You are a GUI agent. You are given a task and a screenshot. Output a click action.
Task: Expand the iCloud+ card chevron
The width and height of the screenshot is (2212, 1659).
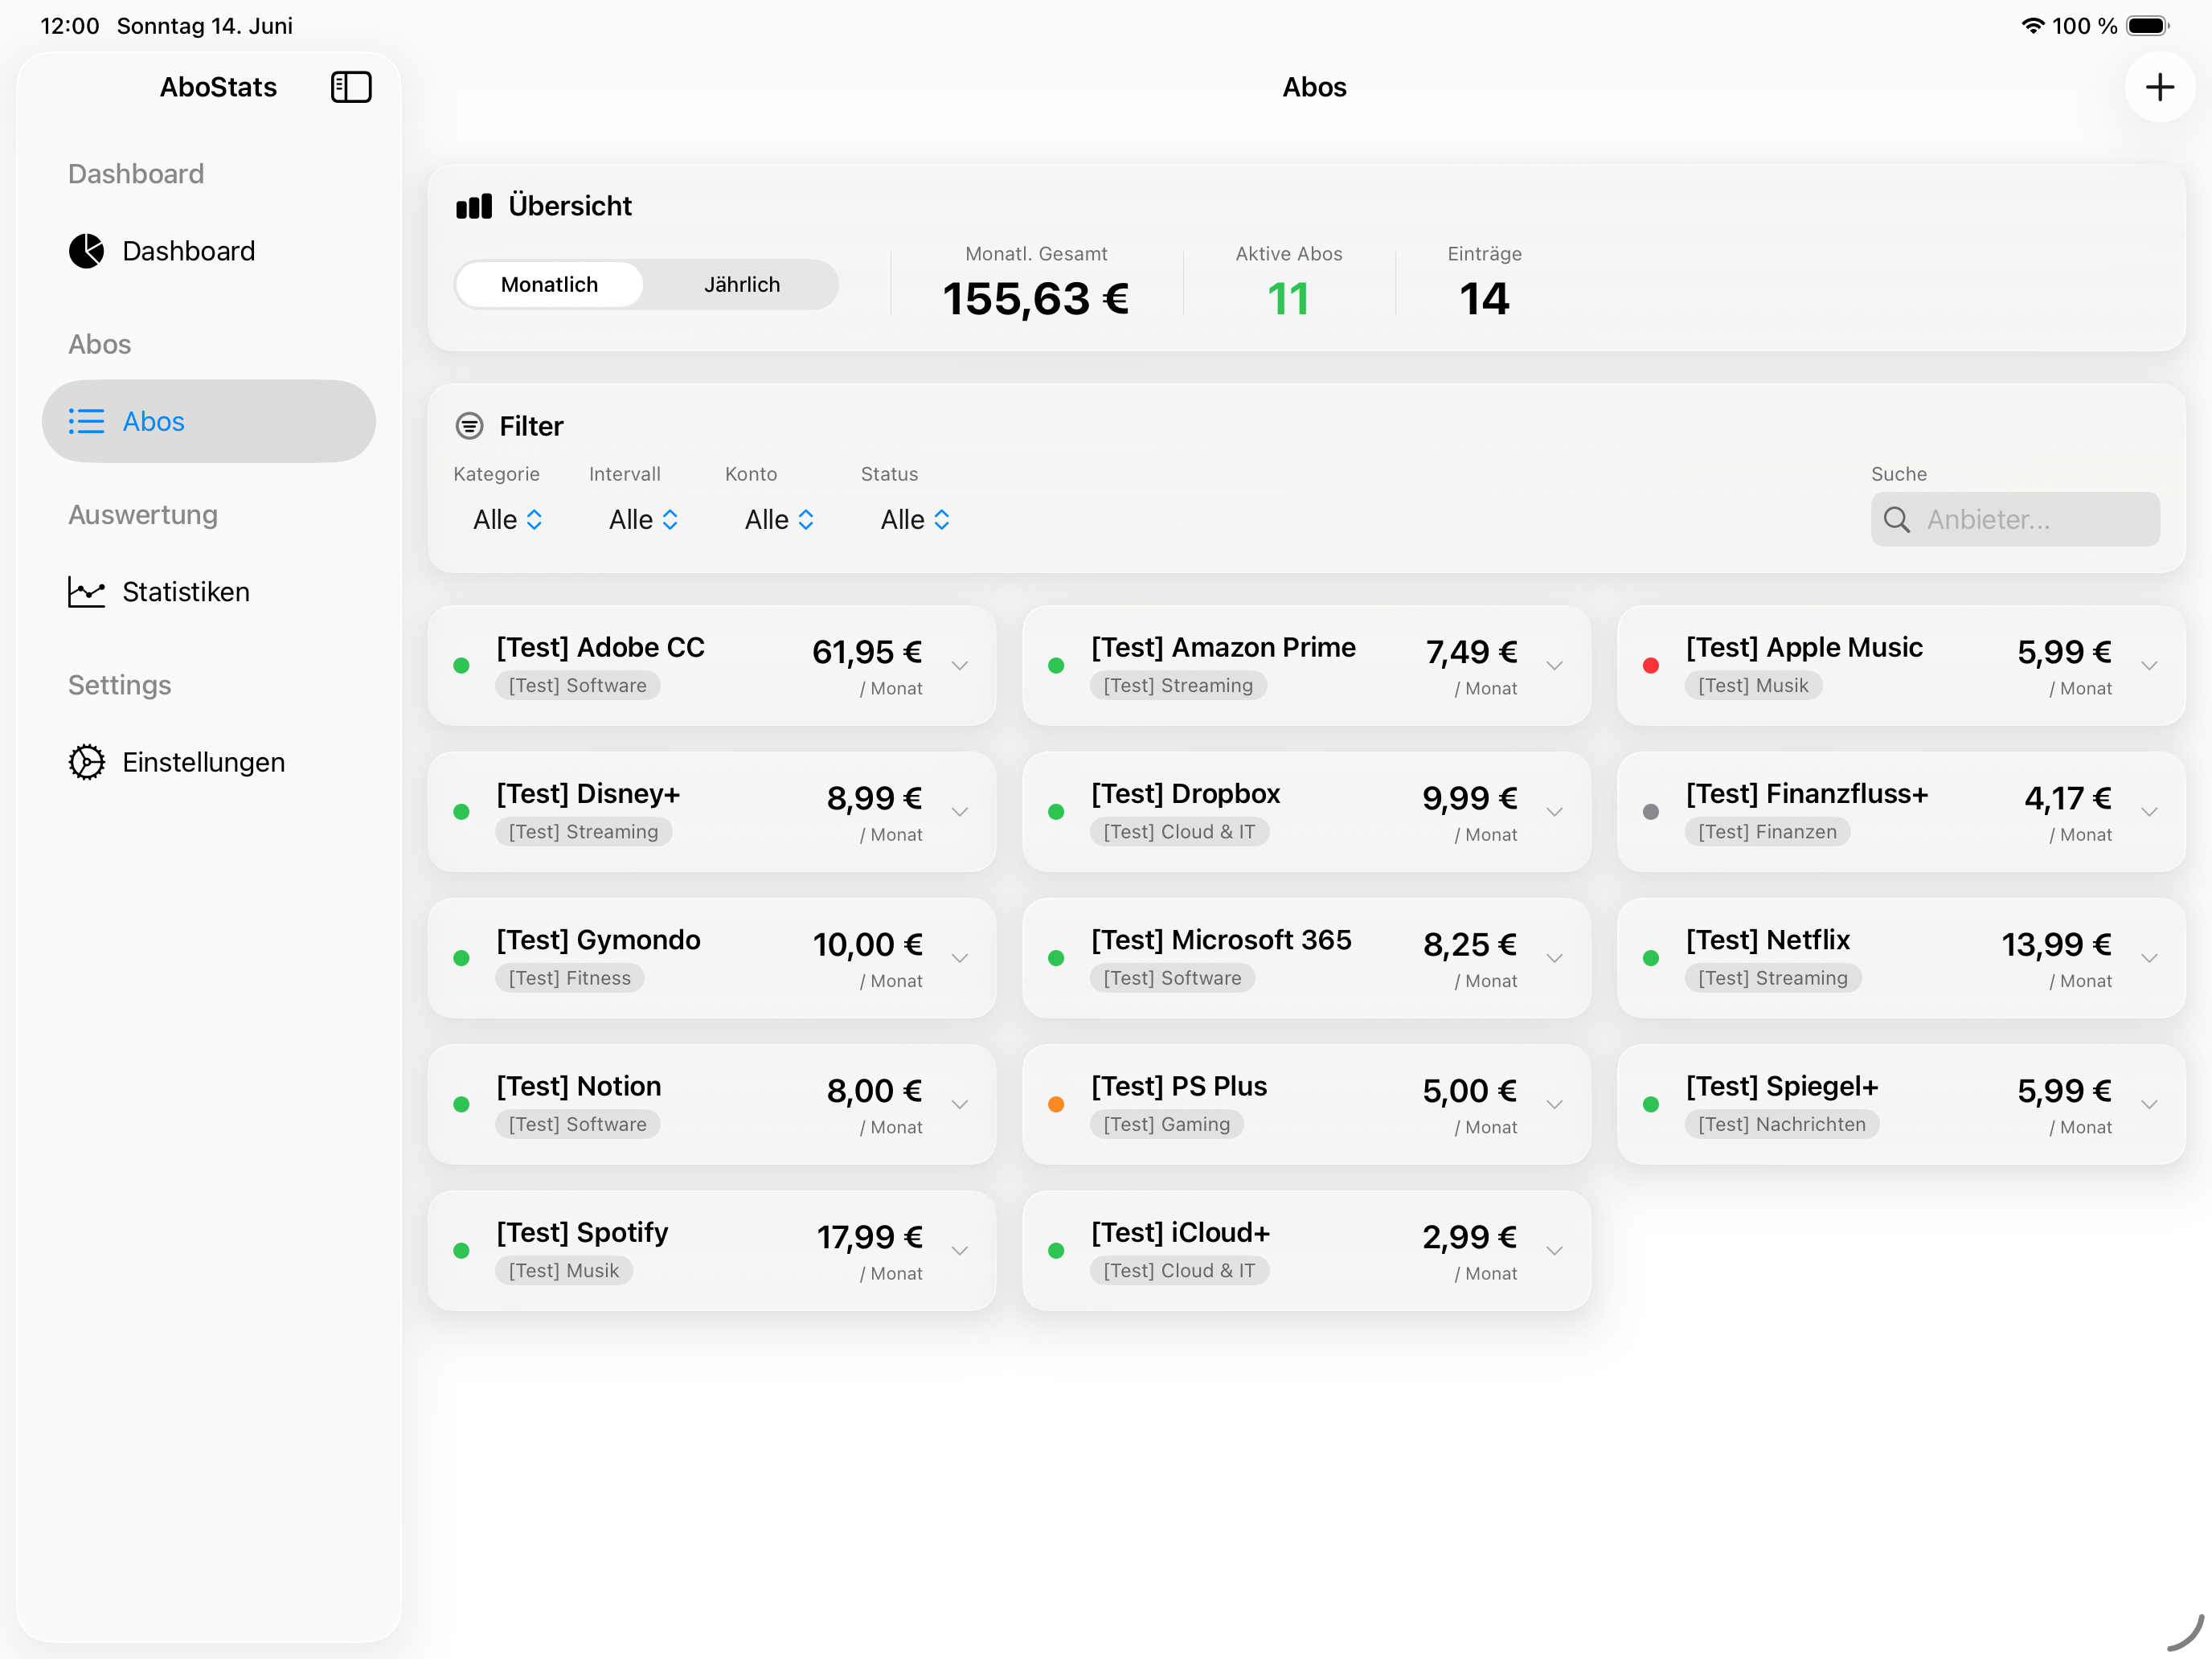(x=1555, y=1250)
